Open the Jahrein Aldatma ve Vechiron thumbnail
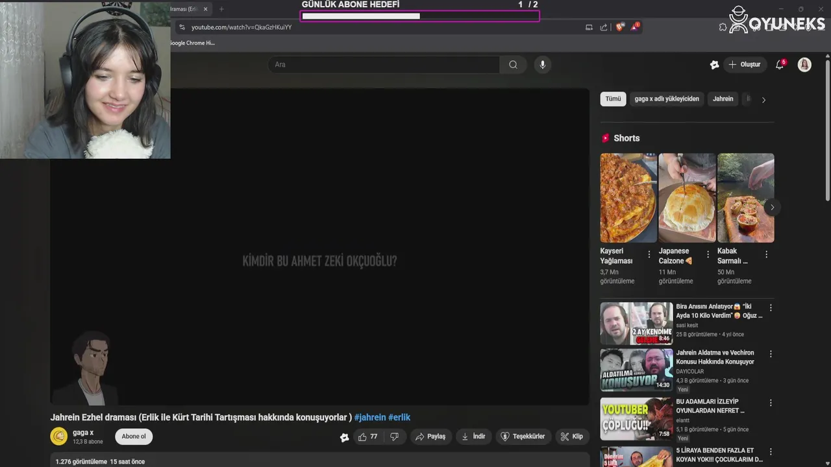 [636, 370]
